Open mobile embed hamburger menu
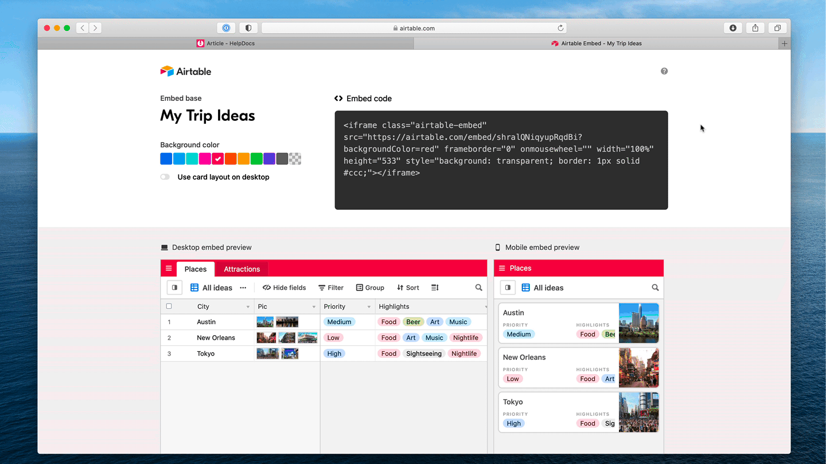 (502, 268)
